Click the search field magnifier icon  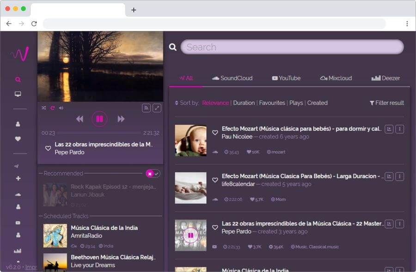pyautogui.click(x=173, y=47)
